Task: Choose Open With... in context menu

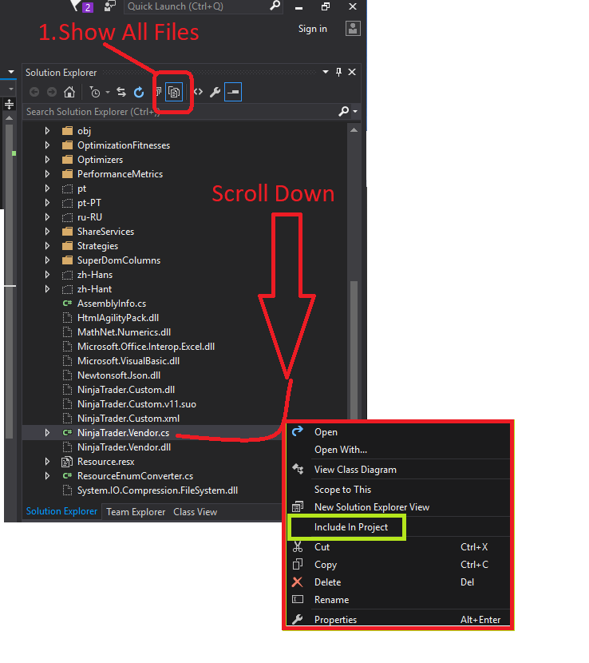Action: point(399,450)
